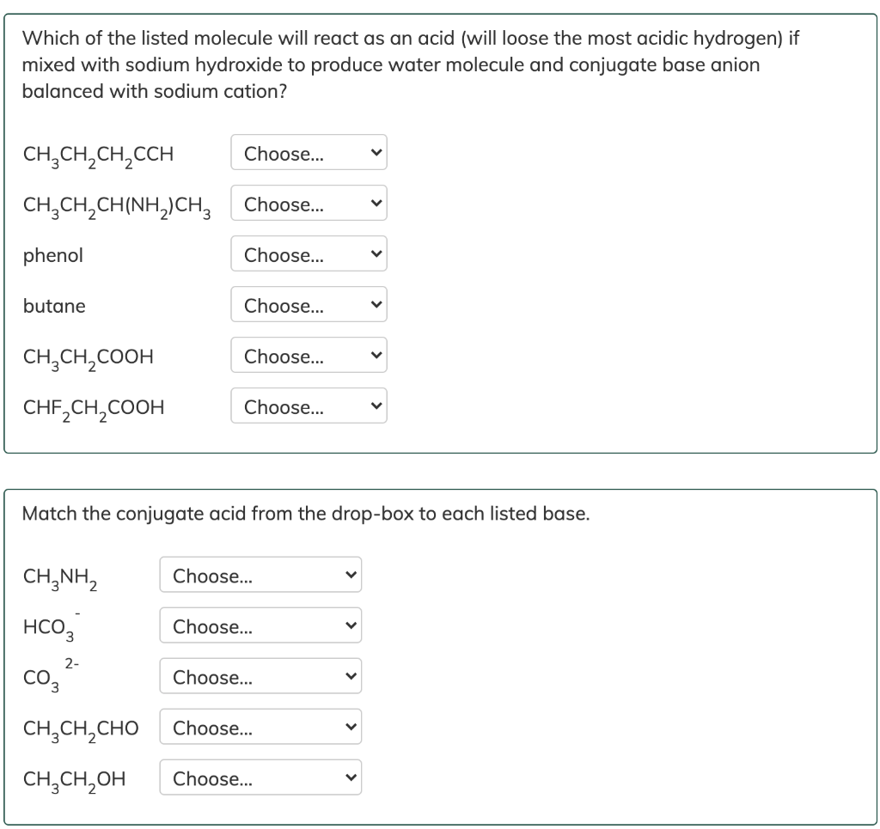Viewport: 880px width, 829px height.
Task: Expand the HCO3- conjugate acid dropdown
Action: [x=260, y=625]
